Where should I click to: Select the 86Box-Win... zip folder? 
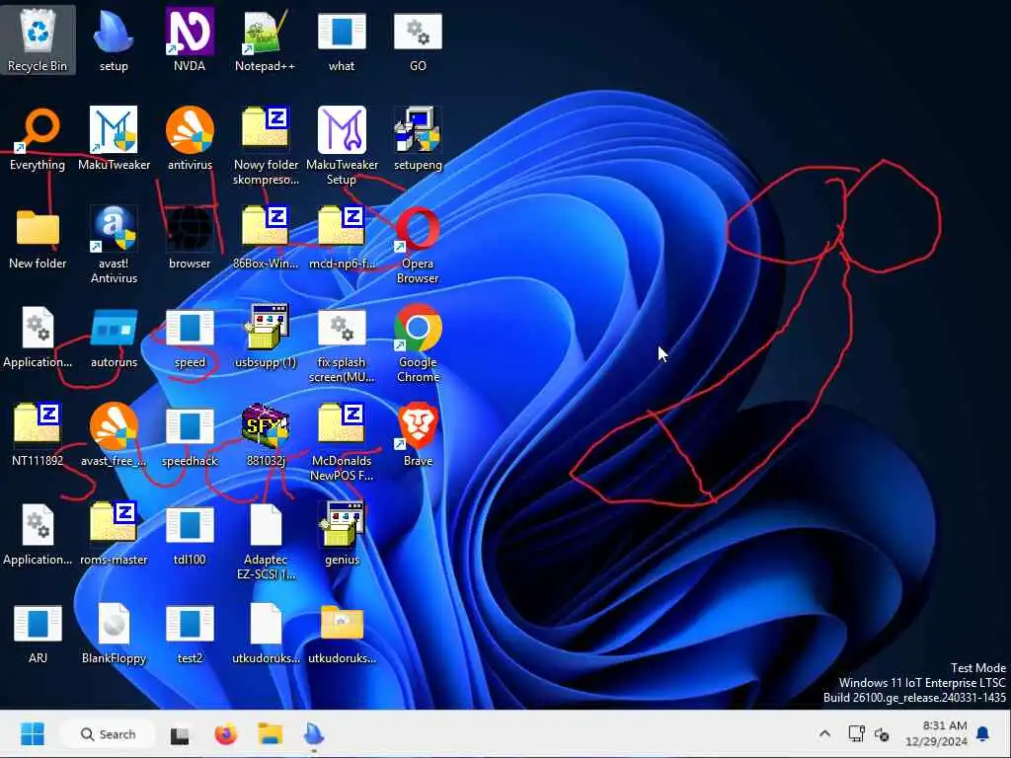coord(265,237)
